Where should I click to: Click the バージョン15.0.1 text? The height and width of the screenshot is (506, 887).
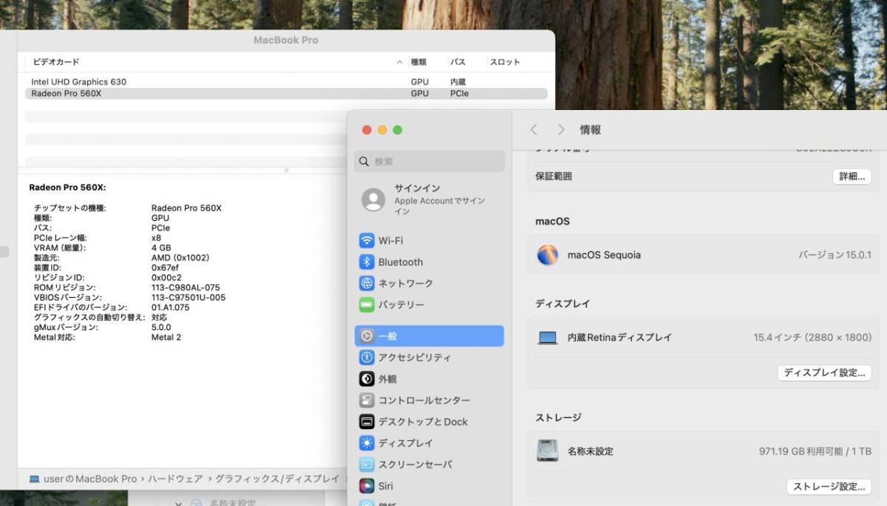[835, 255]
